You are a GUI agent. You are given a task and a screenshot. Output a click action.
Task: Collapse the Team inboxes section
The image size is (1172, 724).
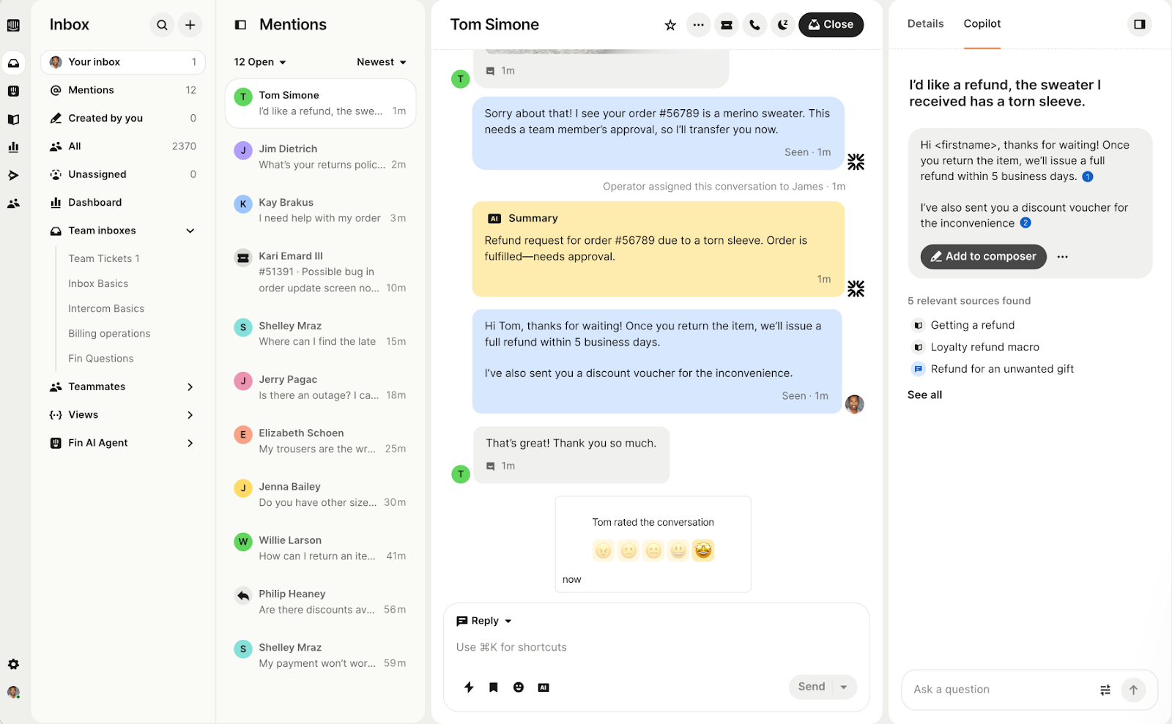pos(190,231)
